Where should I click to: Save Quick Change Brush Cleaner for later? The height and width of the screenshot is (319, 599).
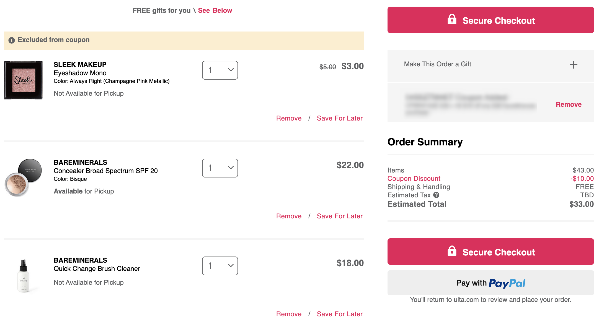pyautogui.click(x=340, y=314)
